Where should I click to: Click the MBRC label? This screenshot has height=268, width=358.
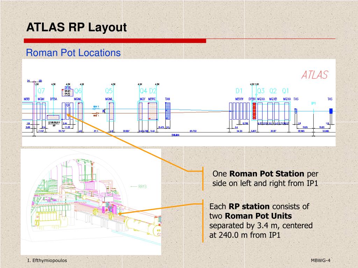tap(152, 99)
